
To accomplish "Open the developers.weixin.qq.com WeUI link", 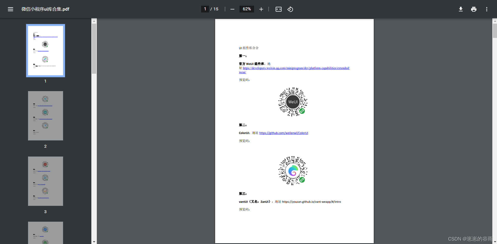I will point(294,70).
